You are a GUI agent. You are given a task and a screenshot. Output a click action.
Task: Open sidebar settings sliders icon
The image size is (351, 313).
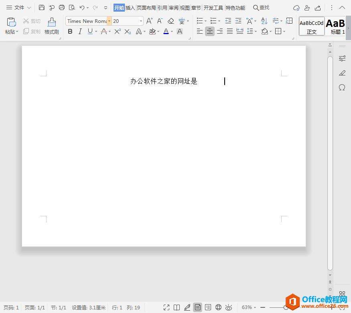(x=342, y=59)
